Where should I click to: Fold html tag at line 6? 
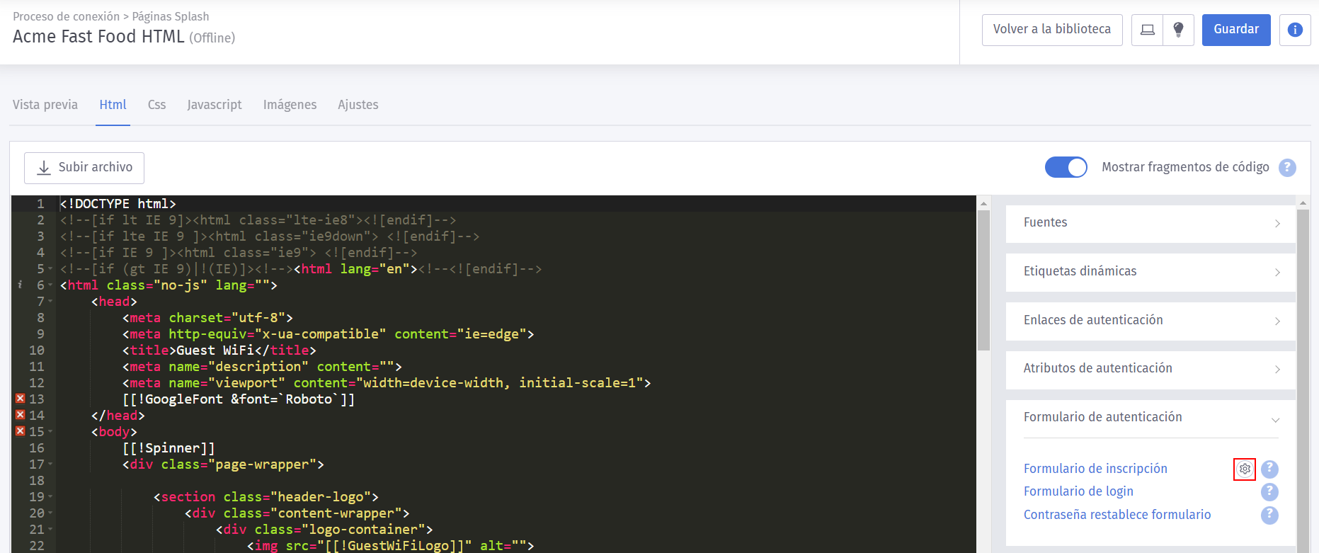tap(50, 285)
